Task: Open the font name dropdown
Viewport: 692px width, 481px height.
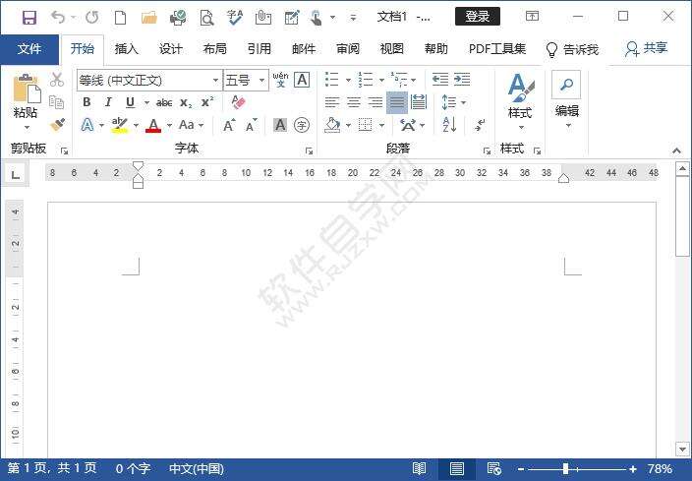Action: 215,81
